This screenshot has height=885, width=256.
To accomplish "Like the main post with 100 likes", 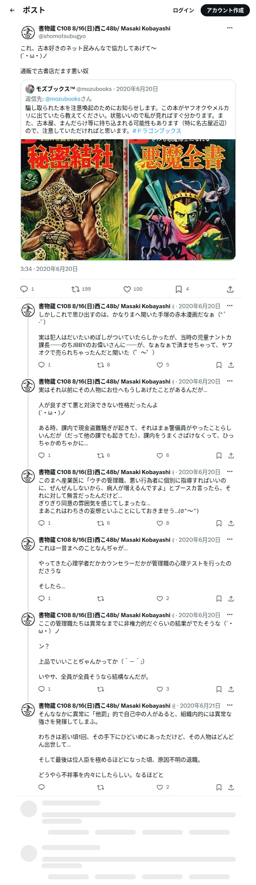I will click(x=133, y=289).
